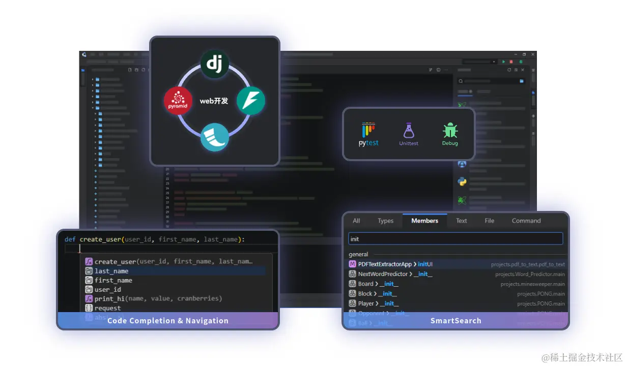Select the Members tab in SmartSearch
Image resolution: width=626 pixels, height=366 pixels.
(425, 221)
